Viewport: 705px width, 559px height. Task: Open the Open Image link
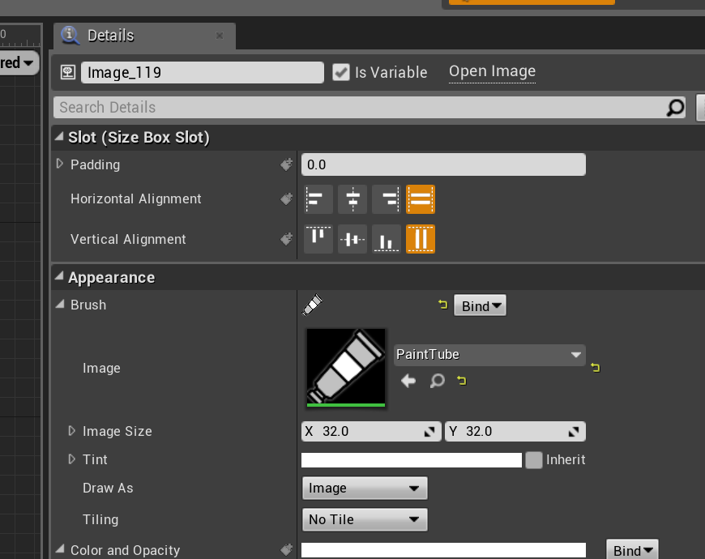(x=493, y=71)
